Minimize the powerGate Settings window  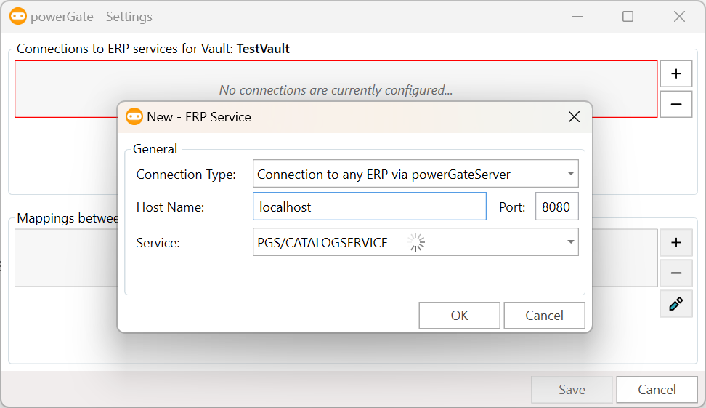[x=577, y=17]
